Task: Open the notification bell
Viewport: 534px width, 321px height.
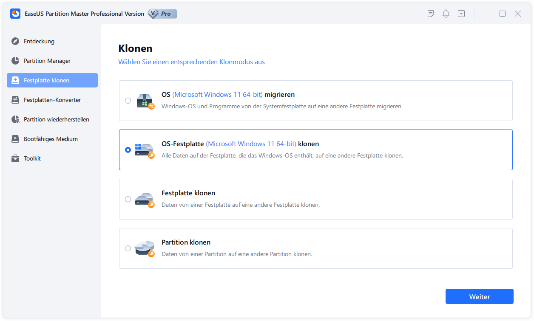Action: click(446, 14)
